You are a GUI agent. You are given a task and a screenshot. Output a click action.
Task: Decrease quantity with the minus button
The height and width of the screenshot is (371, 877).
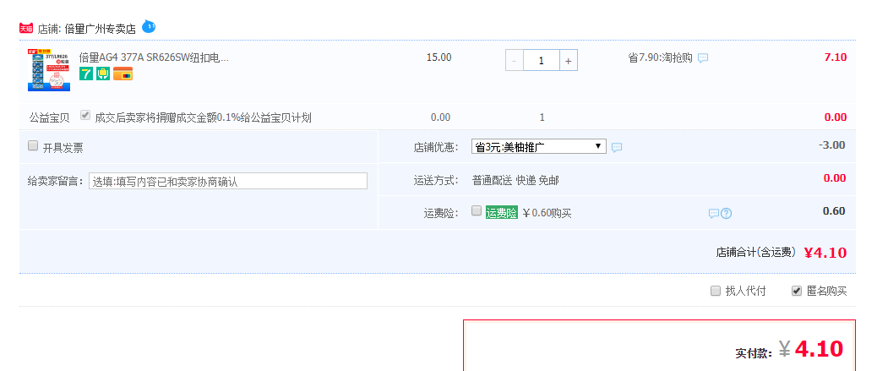(515, 60)
